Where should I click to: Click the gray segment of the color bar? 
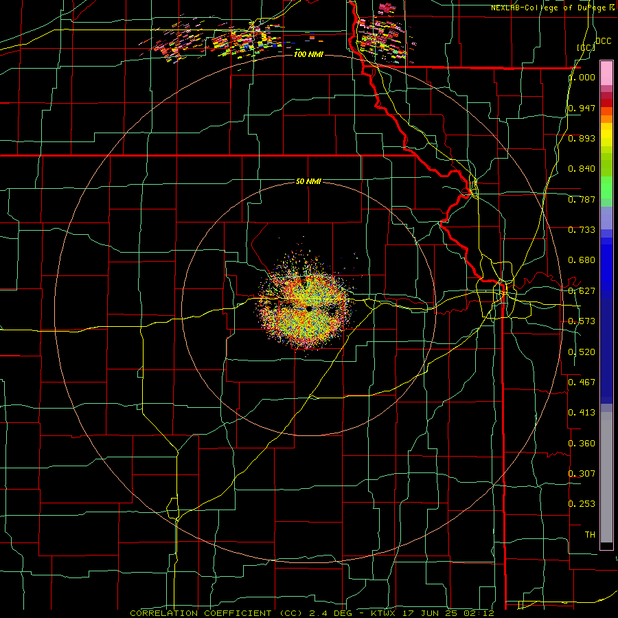click(x=606, y=477)
